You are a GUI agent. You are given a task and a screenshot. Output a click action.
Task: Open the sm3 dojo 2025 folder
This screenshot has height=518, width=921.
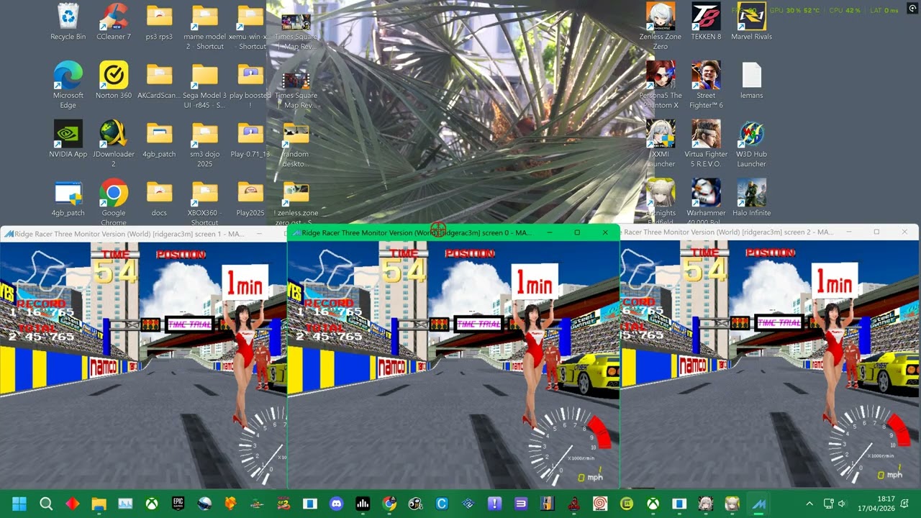coord(205,144)
